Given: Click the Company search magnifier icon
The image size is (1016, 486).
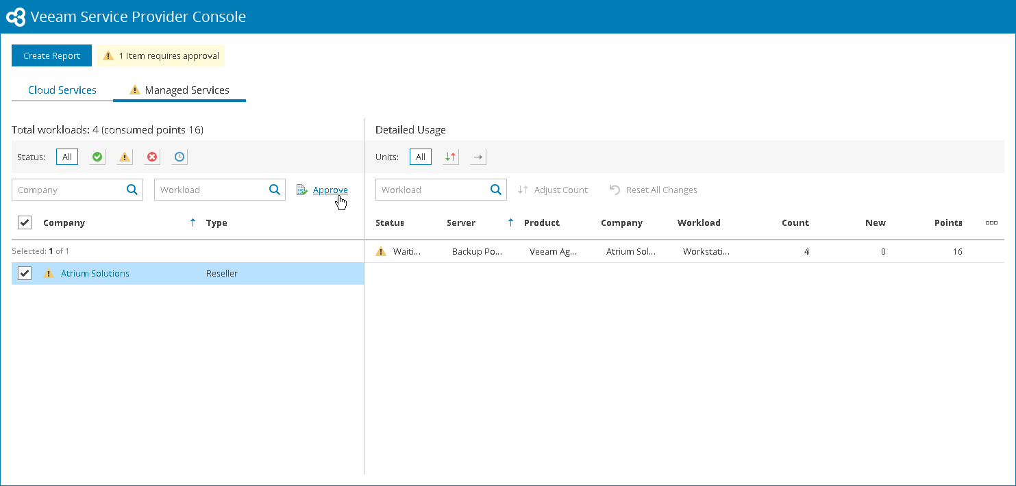Looking at the screenshot, I should point(132,190).
